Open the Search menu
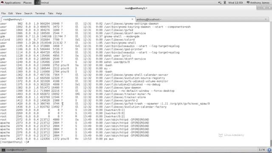This screenshot has width=272, height=153. [x=28, y=13]
